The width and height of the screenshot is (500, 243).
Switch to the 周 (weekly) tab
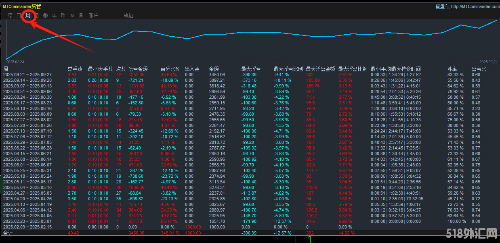(x=28, y=16)
